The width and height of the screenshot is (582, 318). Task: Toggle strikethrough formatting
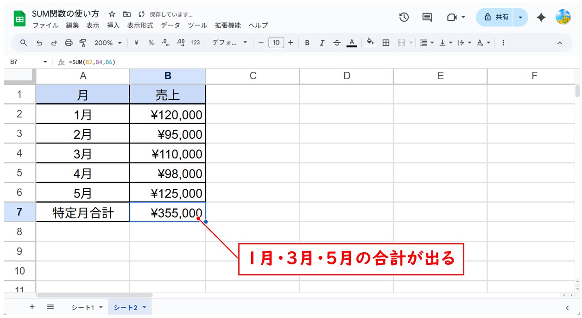point(337,43)
